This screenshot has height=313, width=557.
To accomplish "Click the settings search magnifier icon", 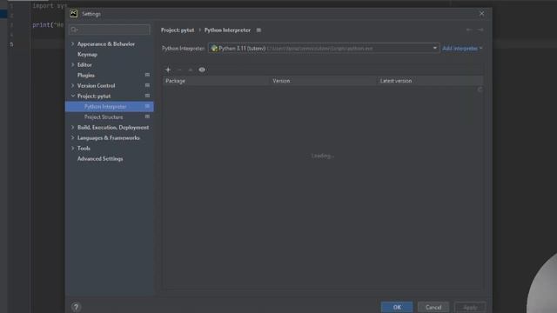I will (x=74, y=30).
